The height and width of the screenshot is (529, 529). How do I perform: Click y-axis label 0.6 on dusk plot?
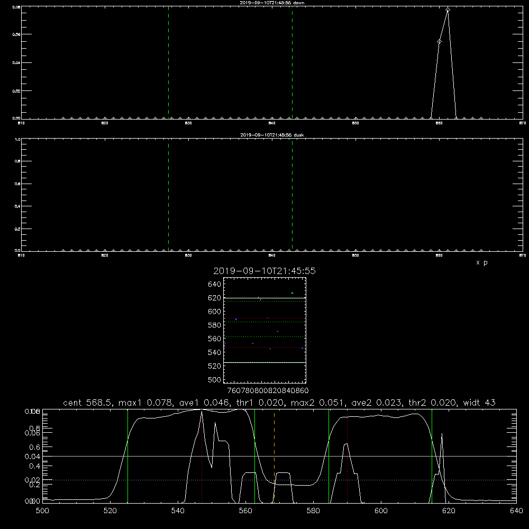[18, 184]
